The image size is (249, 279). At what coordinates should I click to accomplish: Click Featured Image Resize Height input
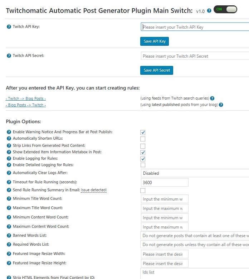pyautogui.click(x=165, y=264)
